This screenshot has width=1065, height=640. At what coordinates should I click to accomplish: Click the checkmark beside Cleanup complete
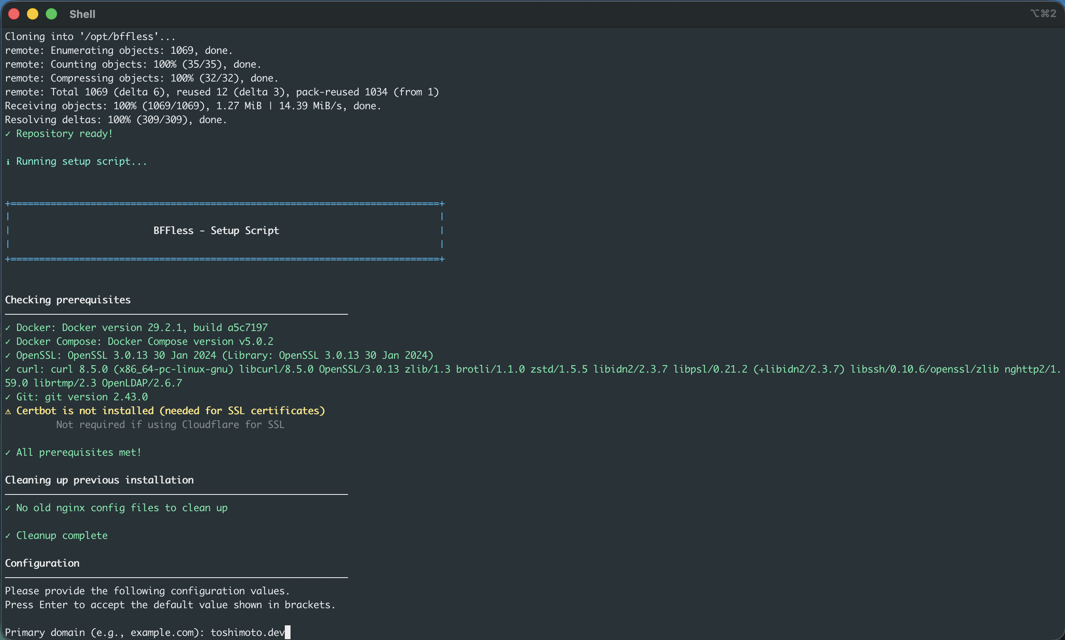point(8,536)
